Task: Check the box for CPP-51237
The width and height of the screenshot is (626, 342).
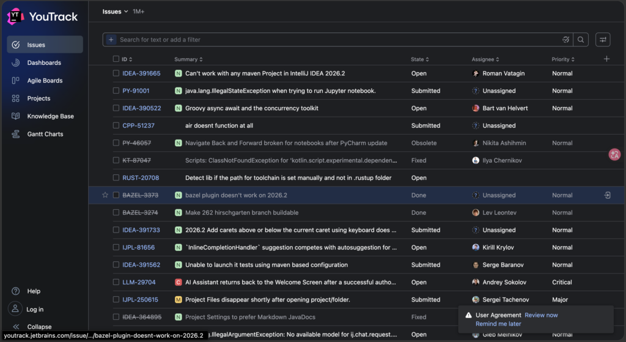Action: coord(116,125)
